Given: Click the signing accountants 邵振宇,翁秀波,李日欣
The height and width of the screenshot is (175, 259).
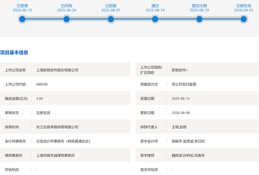Looking at the screenshot, I should pyautogui.click(x=188, y=141).
